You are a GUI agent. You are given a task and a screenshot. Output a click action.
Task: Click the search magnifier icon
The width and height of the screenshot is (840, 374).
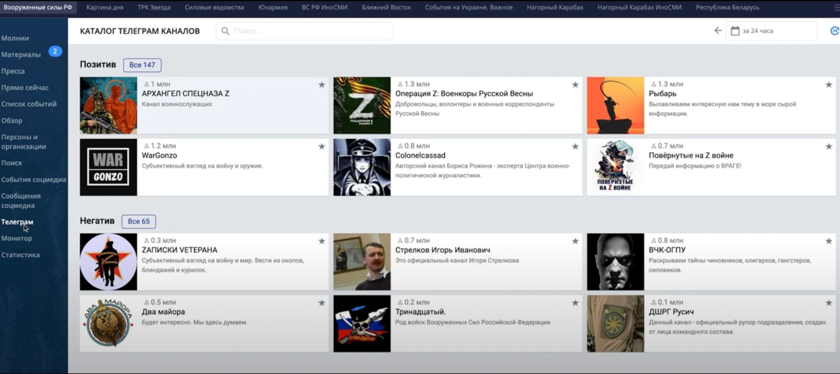(225, 31)
